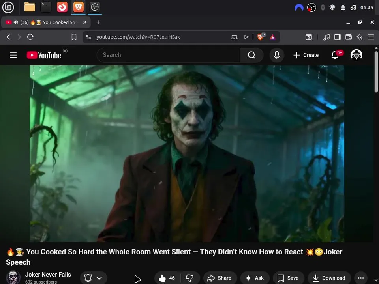Click the Ask button
This screenshot has height=284, width=379.
click(255, 278)
